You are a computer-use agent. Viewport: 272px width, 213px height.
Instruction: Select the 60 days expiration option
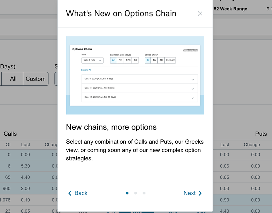114,60
